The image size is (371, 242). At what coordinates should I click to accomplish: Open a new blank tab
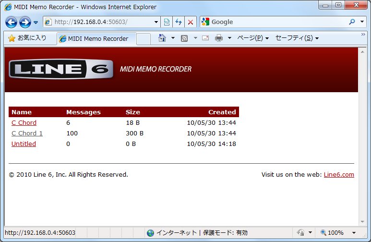[144, 39]
